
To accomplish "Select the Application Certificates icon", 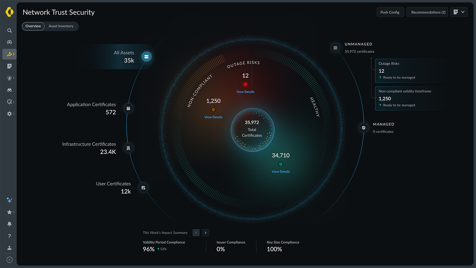I will point(128,108).
